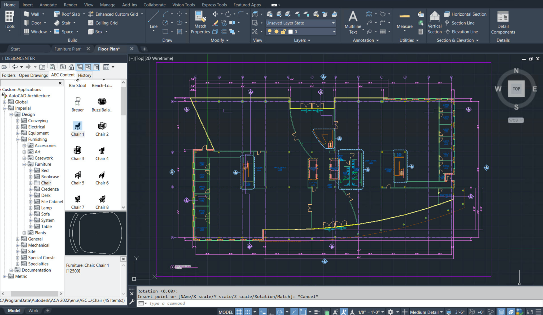Expand the Sofa folder in tree
This screenshot has height=315, width=543.
point(31,214)
